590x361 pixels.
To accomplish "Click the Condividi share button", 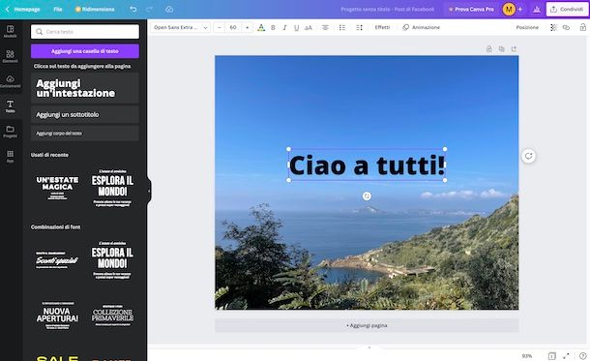I will 567,9.
